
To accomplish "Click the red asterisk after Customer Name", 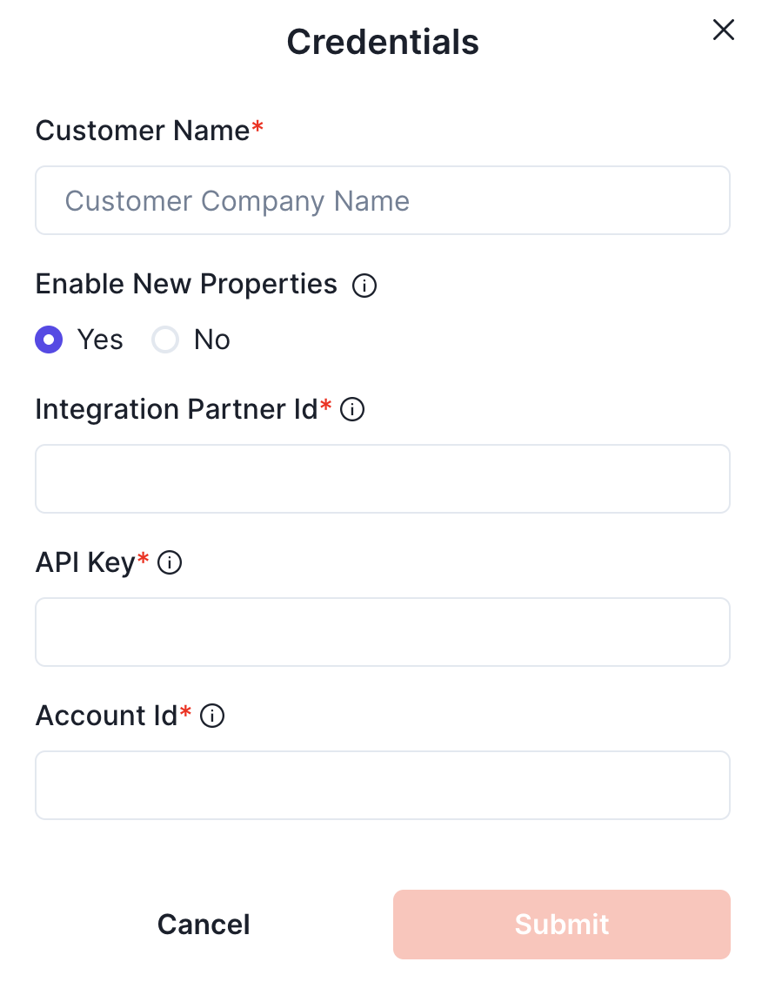I will (x=257, y=128).
